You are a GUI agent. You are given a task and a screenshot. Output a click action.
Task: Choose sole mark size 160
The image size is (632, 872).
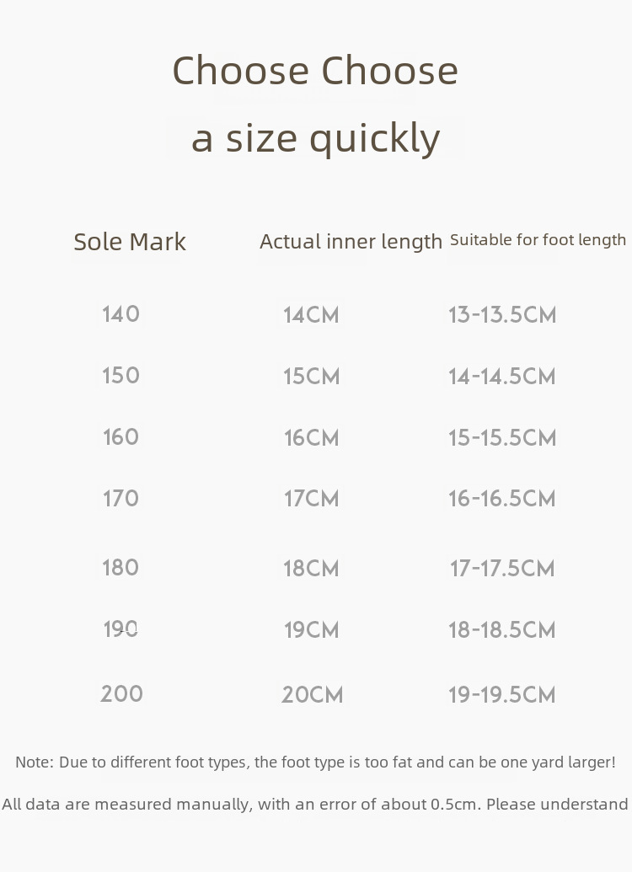121,437
